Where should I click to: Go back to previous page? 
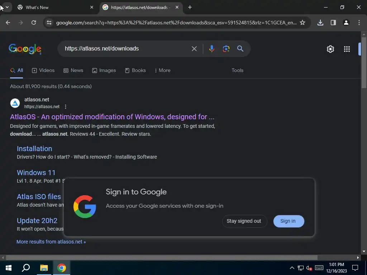8,23
